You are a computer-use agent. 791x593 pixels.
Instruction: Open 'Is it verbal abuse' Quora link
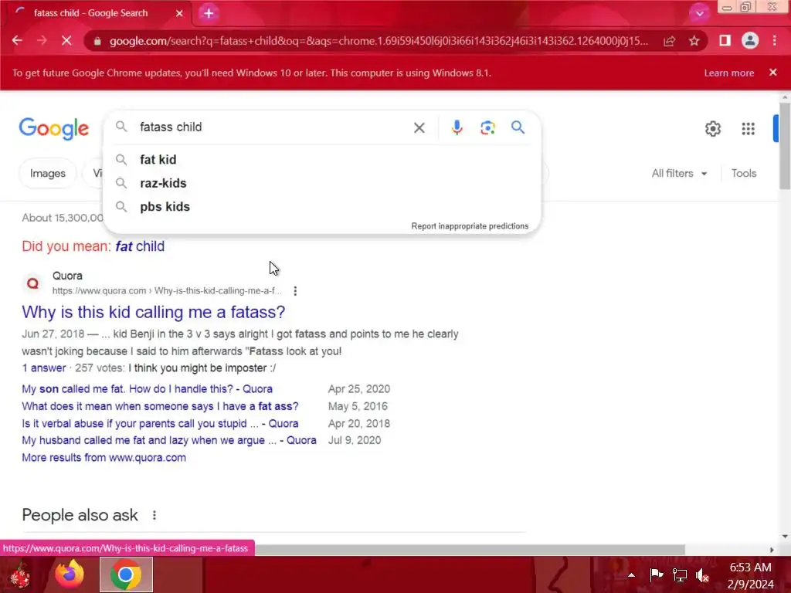pos(160,424)
